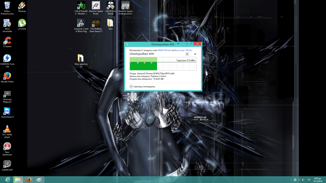Launch Winamp from the desktop
This screenshot has height=183, width=326.
[x=22, y=7]
